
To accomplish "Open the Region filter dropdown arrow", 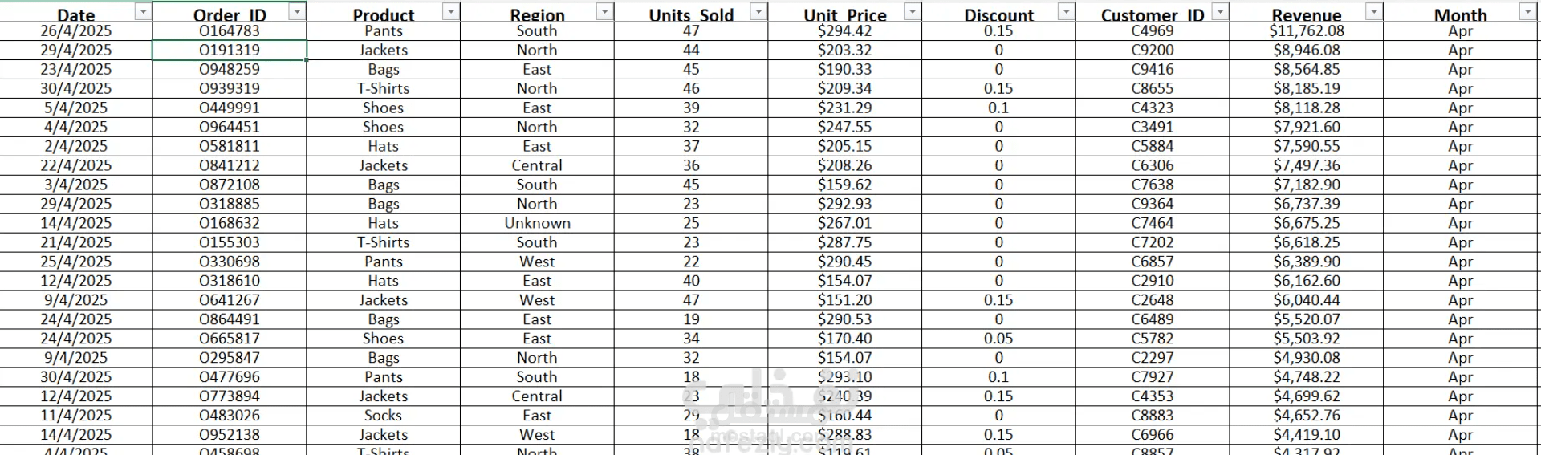I will (604, 11).
